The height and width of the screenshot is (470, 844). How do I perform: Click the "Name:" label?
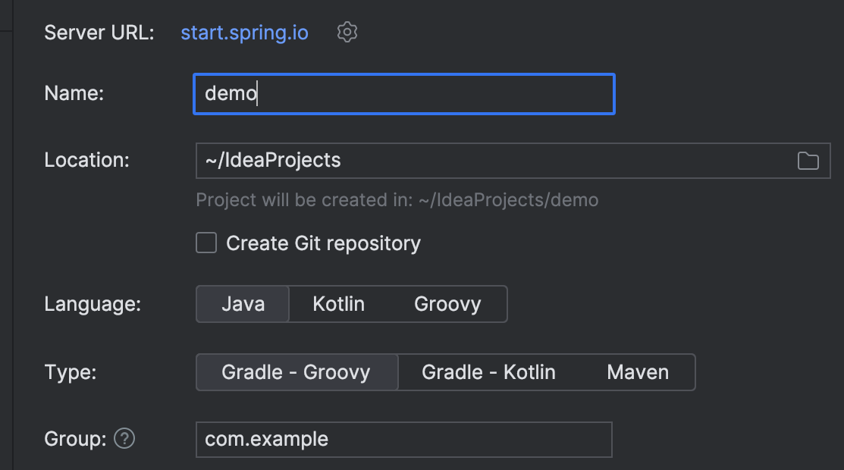point(74,93)
